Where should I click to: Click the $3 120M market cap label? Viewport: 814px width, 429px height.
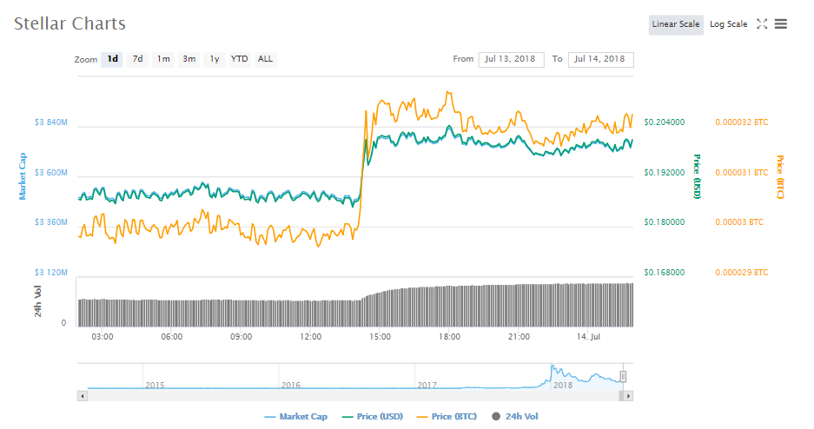coord(51,273)
